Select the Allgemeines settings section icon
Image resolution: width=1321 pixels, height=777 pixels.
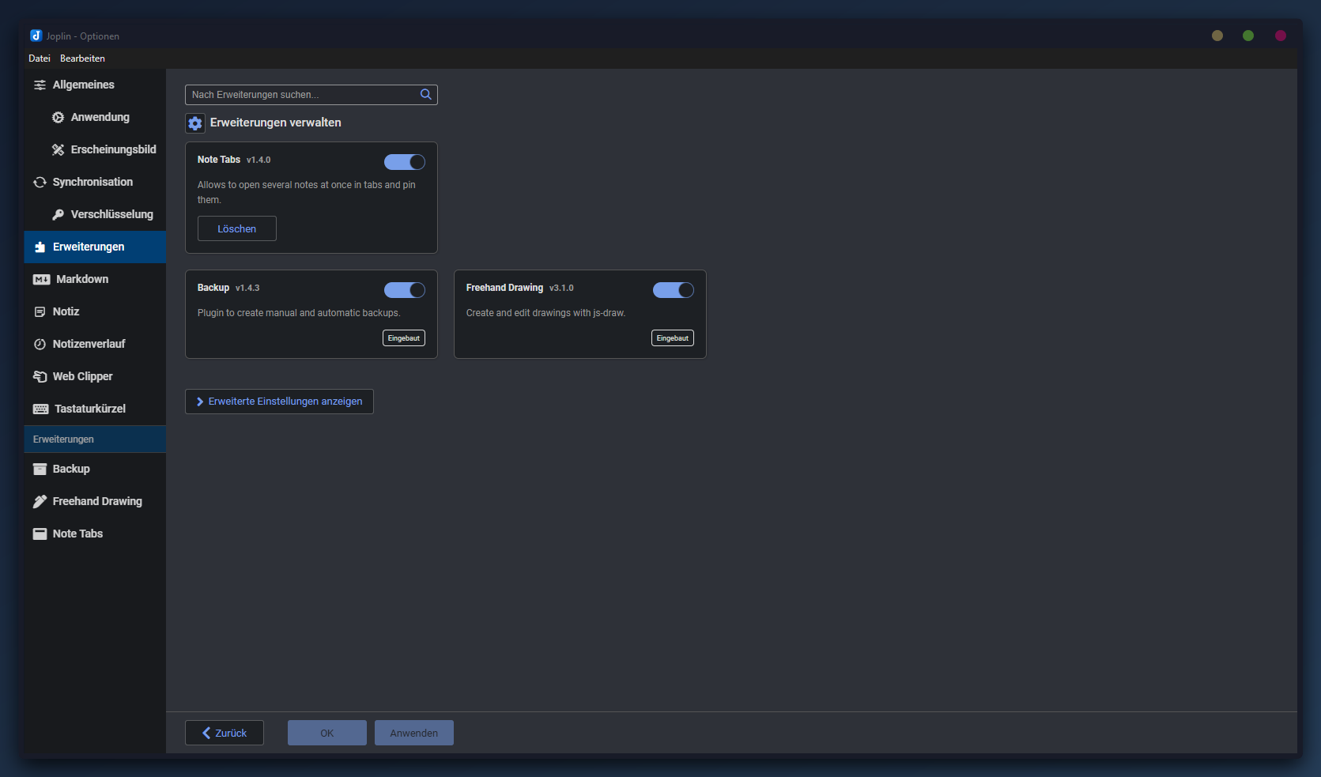click(40, 85)
